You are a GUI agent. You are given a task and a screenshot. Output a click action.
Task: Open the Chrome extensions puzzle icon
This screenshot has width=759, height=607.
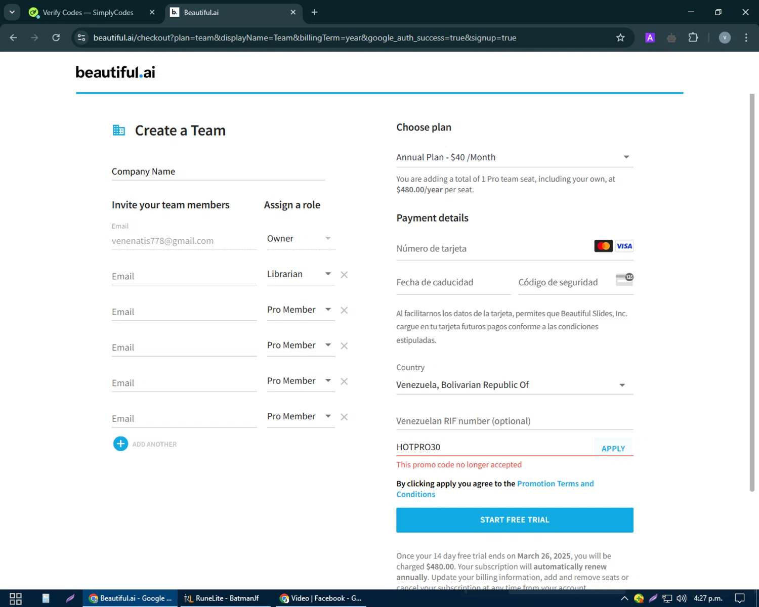click(693, 37)
